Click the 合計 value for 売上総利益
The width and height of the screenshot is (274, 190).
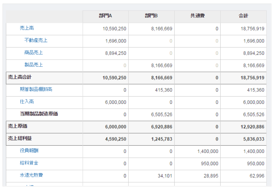coord(252,139)
